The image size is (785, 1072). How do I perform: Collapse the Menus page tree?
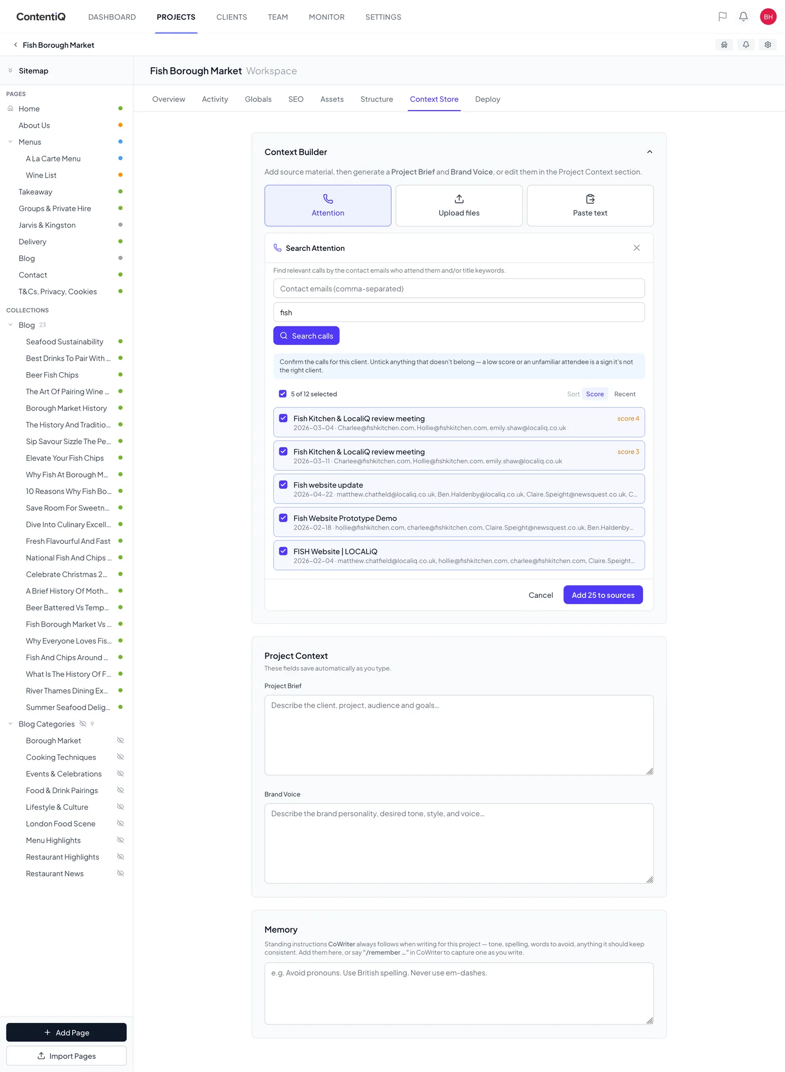(10, 142)
